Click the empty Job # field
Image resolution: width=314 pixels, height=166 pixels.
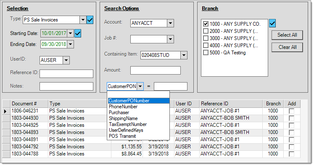[x=148, y=39]
